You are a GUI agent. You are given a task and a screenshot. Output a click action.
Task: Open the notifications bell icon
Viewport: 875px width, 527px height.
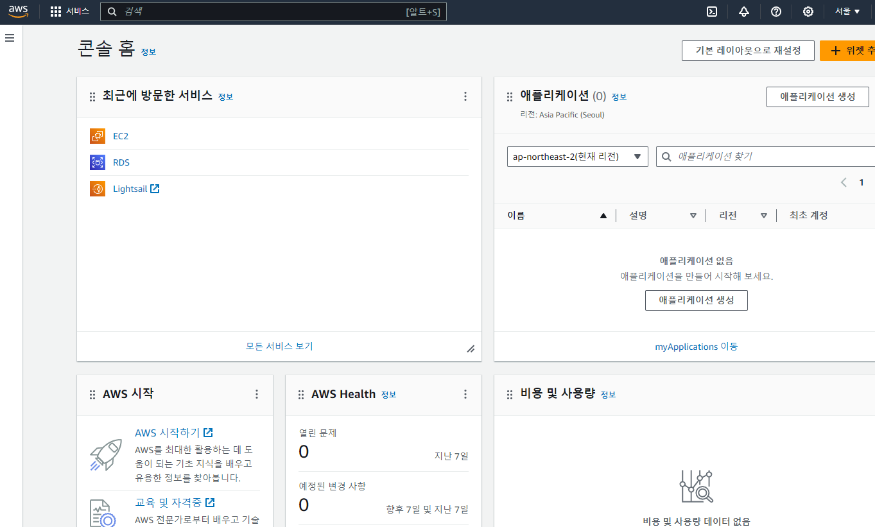[744, 12]
